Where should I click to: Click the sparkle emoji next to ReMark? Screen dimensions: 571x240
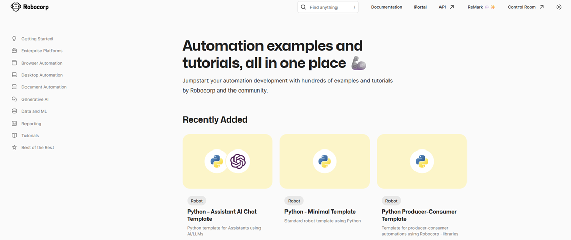click(492, 7)
